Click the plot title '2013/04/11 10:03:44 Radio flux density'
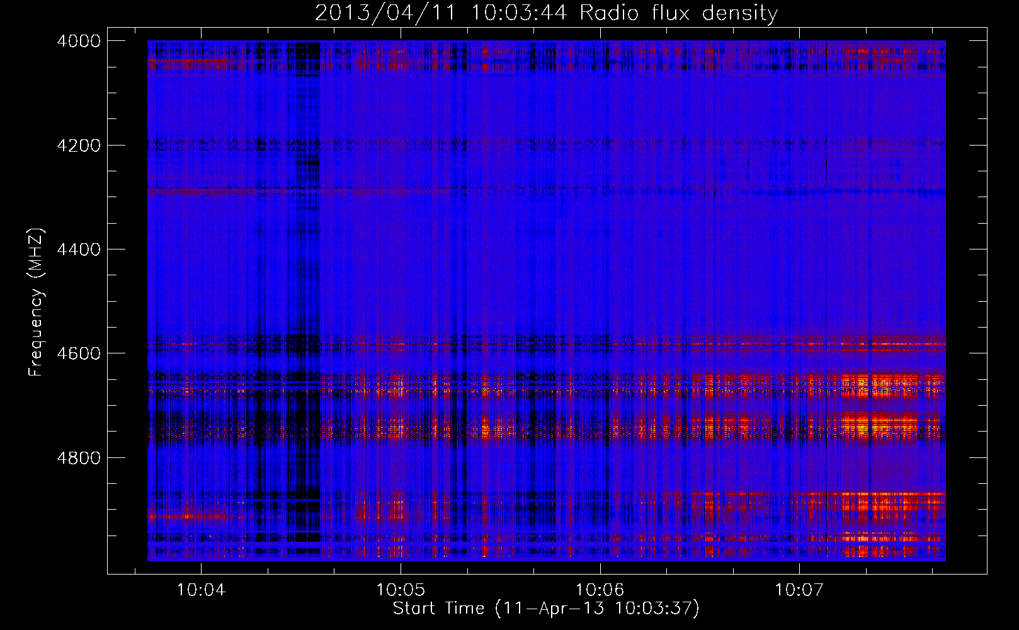 (x=546, y=13)
